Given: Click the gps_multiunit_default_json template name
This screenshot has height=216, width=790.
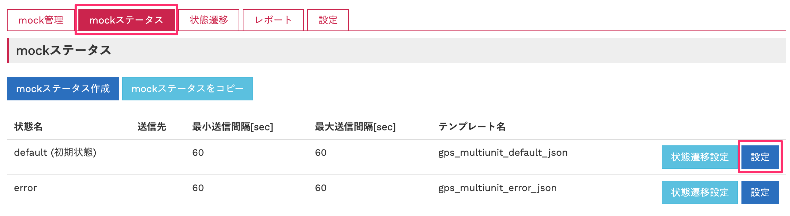Looking at the screenshot, I should pyautogui.click(x=503, y=153).
